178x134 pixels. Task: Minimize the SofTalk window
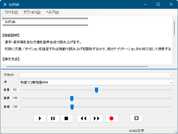pos(145,5)
